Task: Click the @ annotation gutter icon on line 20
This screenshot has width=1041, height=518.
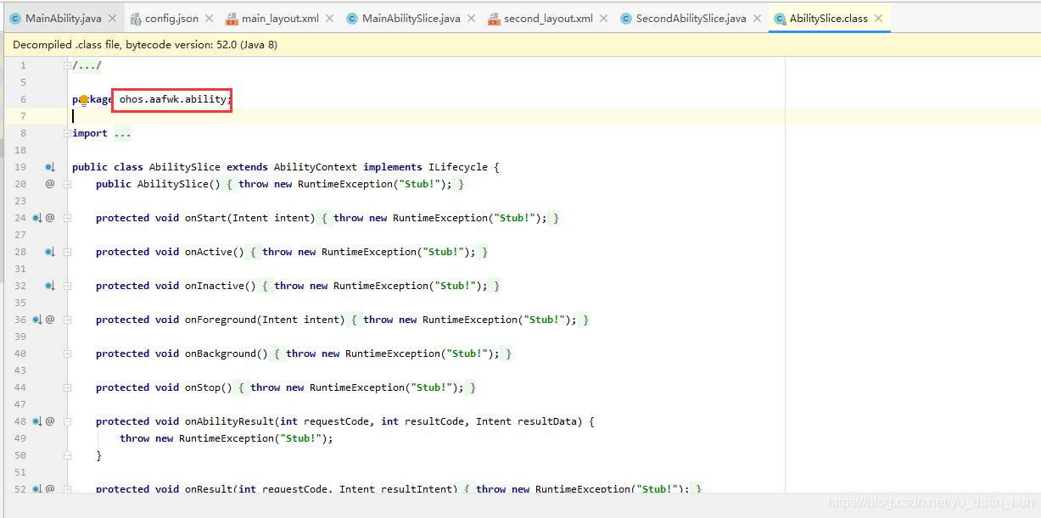Action: [x=50, y=184]
